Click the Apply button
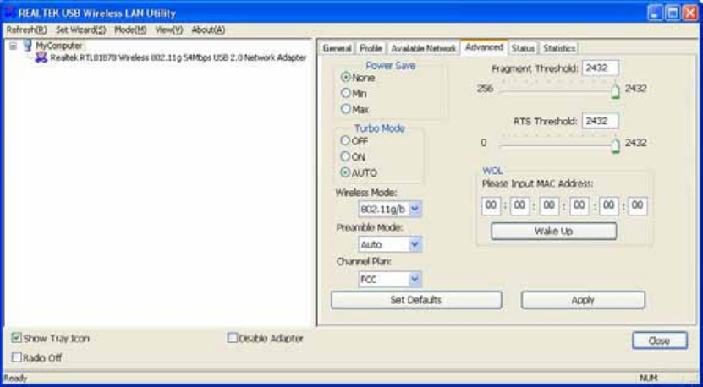This screenshot has width=703, height=387. 583,300
